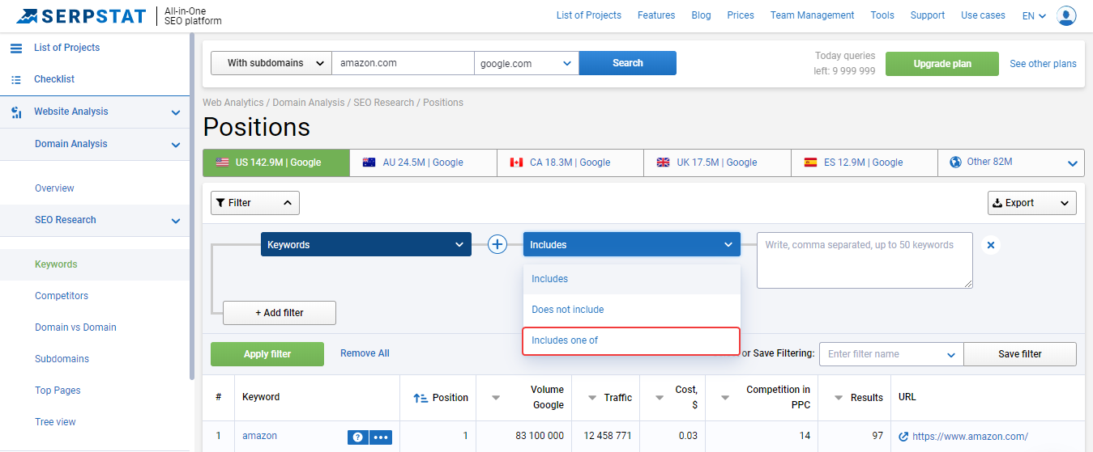Viewport: 1093px width, 452px height.
Task: Click the question mark icon beside amazon keyword
Action: click(357, 437)
